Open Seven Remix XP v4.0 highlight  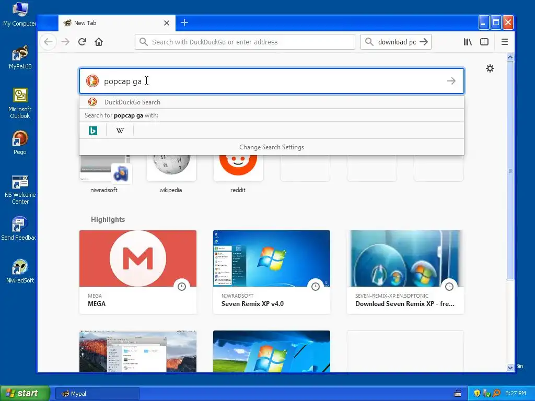(x=272, y=272)
